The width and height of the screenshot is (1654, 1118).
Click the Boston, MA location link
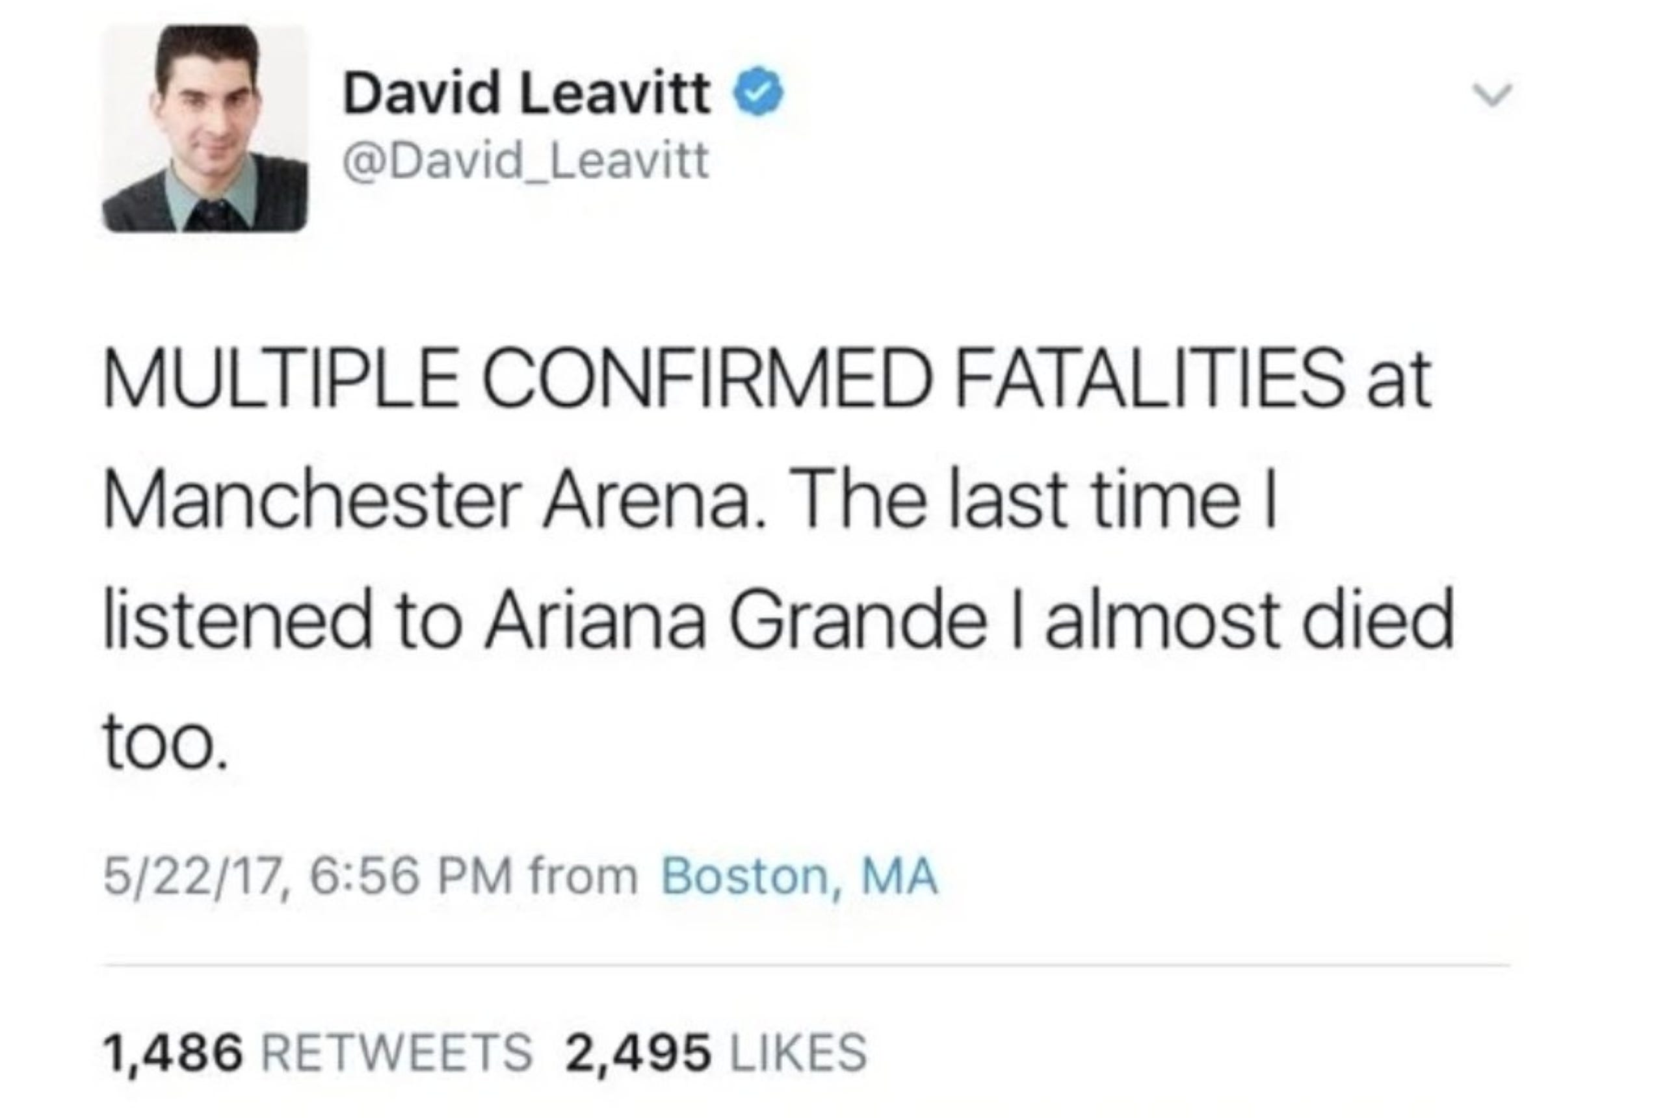click(x=800, y=877)
